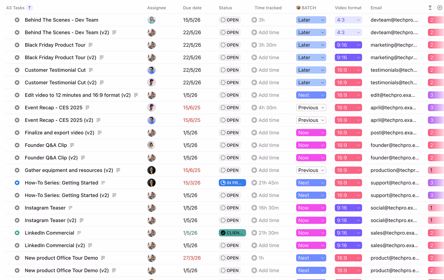
Task: Start timer on Behind The Scenes - Dev Team 3h
Action: [254, 20]
